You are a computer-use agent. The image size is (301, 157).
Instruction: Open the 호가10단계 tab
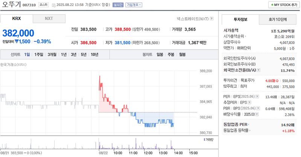point(278,19)
